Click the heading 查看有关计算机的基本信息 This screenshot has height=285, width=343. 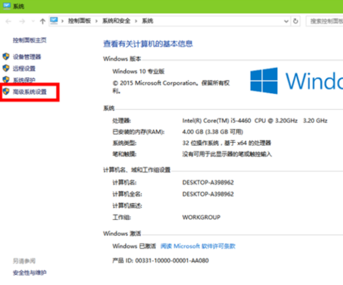pyautogui.click(x=148, y=44)
